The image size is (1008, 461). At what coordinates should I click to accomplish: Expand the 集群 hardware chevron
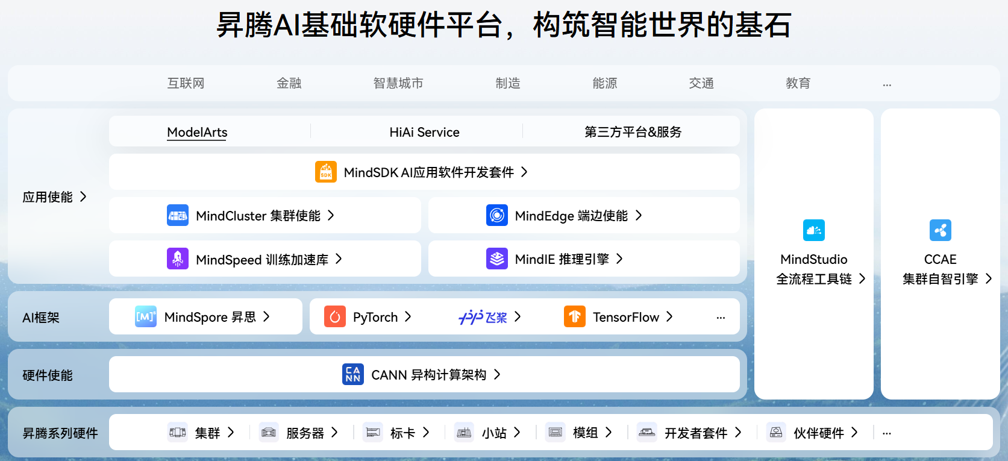coord(231,432)
